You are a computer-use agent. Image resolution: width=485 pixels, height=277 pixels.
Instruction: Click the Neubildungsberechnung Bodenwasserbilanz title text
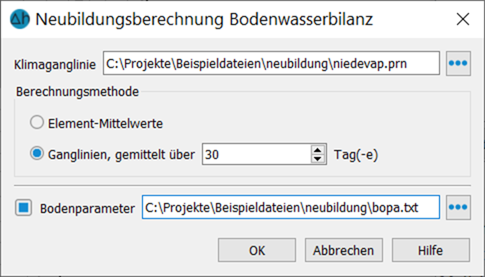(x=204, y=19)
